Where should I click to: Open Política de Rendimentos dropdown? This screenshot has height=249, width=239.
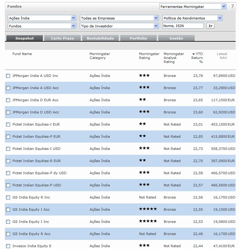[x=192, y=18]
